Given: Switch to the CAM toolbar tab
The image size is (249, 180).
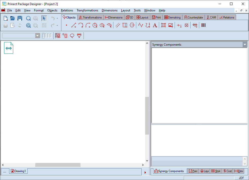Looking at the screenshot, I should click(211, 17).
